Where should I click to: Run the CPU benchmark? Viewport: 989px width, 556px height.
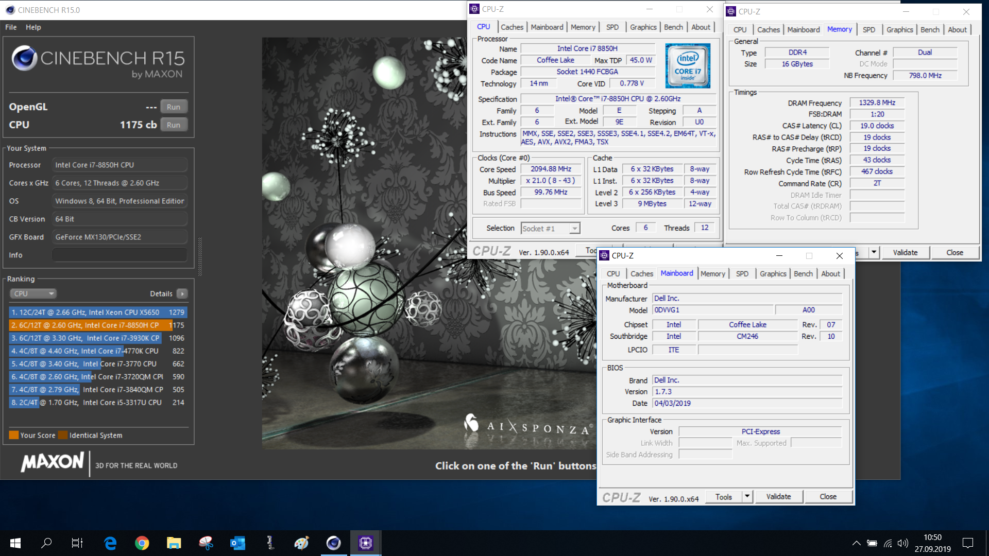pyautogui.click(x=174, y=125)
